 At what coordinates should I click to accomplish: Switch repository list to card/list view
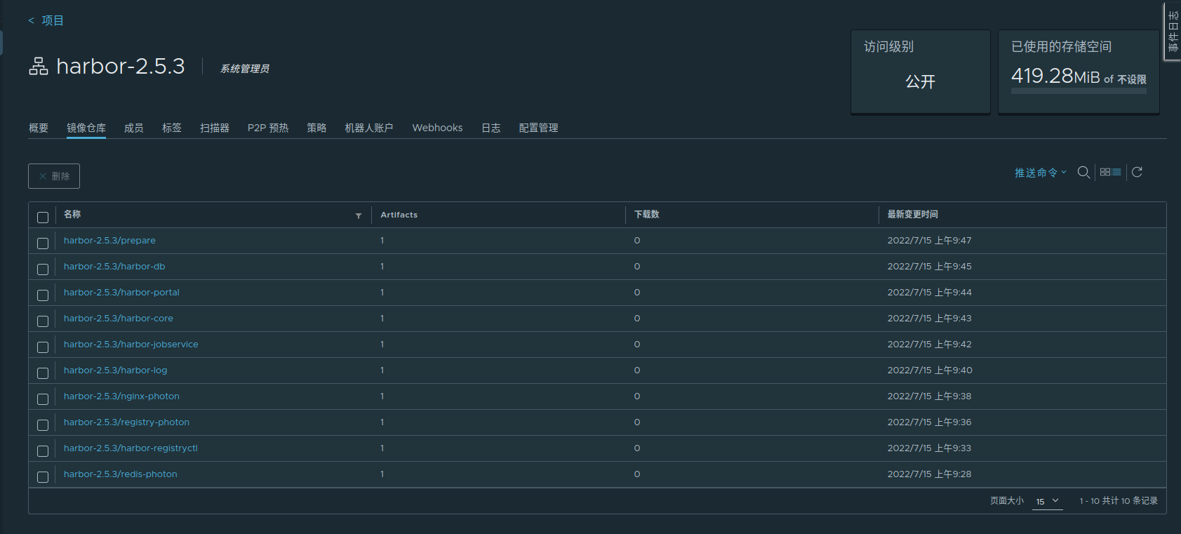tap(1110, 172)
